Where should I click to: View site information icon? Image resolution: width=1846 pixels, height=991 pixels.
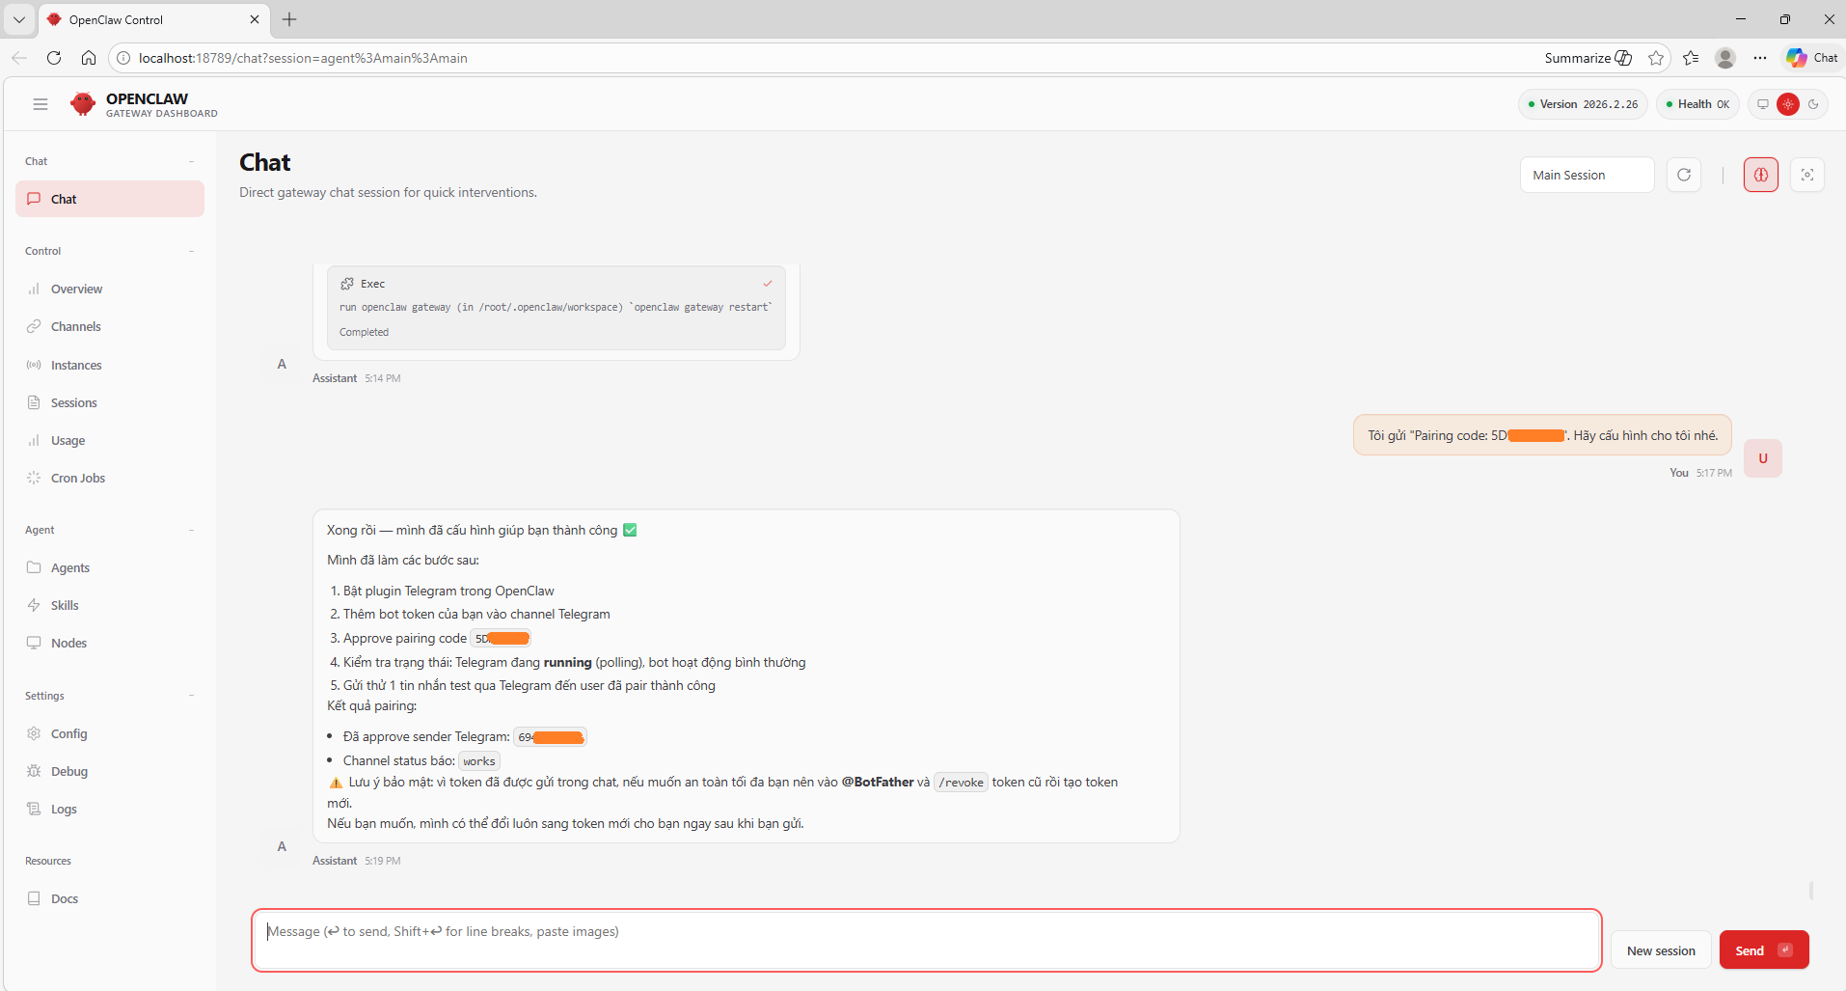point(123,58)
